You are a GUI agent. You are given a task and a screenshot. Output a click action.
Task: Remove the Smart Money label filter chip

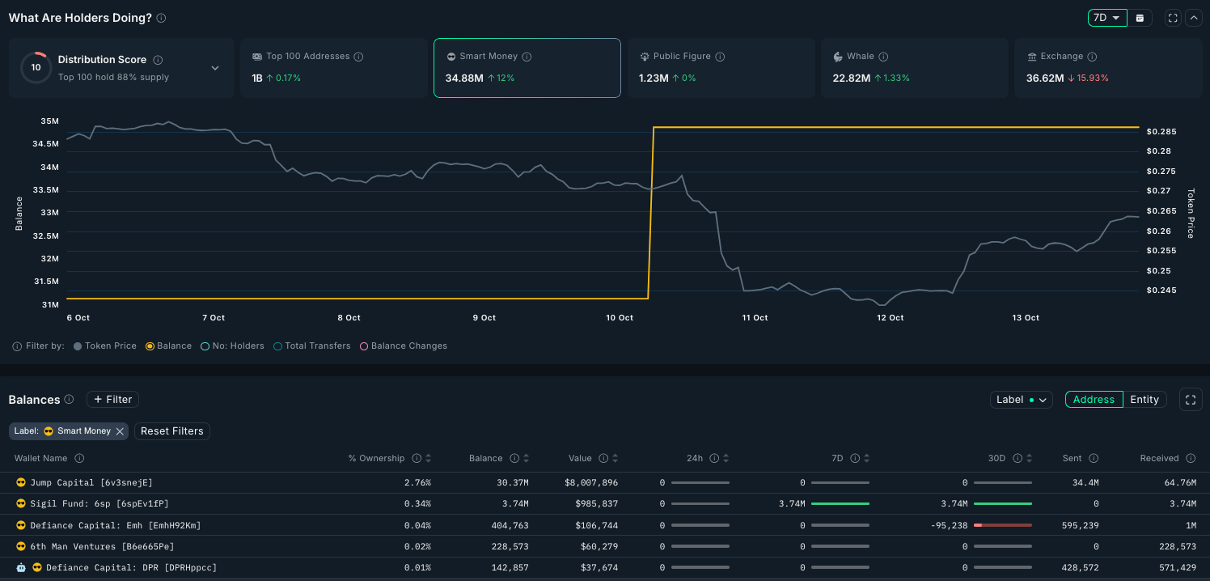(x=120, y=431)
